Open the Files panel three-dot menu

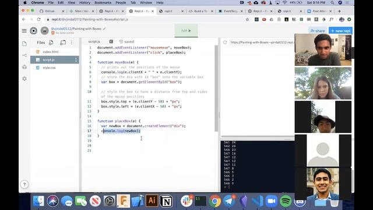pos(72,43)
